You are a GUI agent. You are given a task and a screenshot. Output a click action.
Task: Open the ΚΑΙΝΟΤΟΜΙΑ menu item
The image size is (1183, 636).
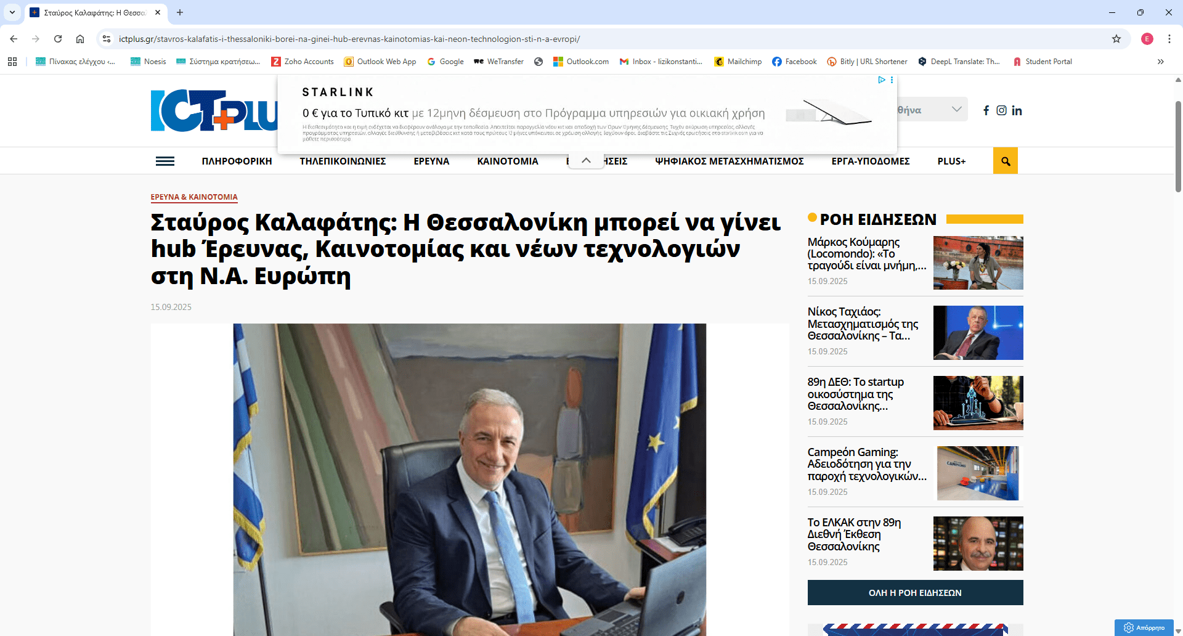pyautogui.click(x=508, y=161)
